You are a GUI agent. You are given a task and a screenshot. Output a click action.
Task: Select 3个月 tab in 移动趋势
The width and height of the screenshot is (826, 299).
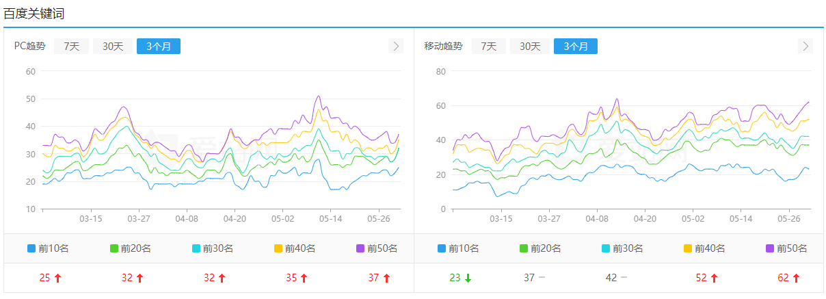pos(576,47)
